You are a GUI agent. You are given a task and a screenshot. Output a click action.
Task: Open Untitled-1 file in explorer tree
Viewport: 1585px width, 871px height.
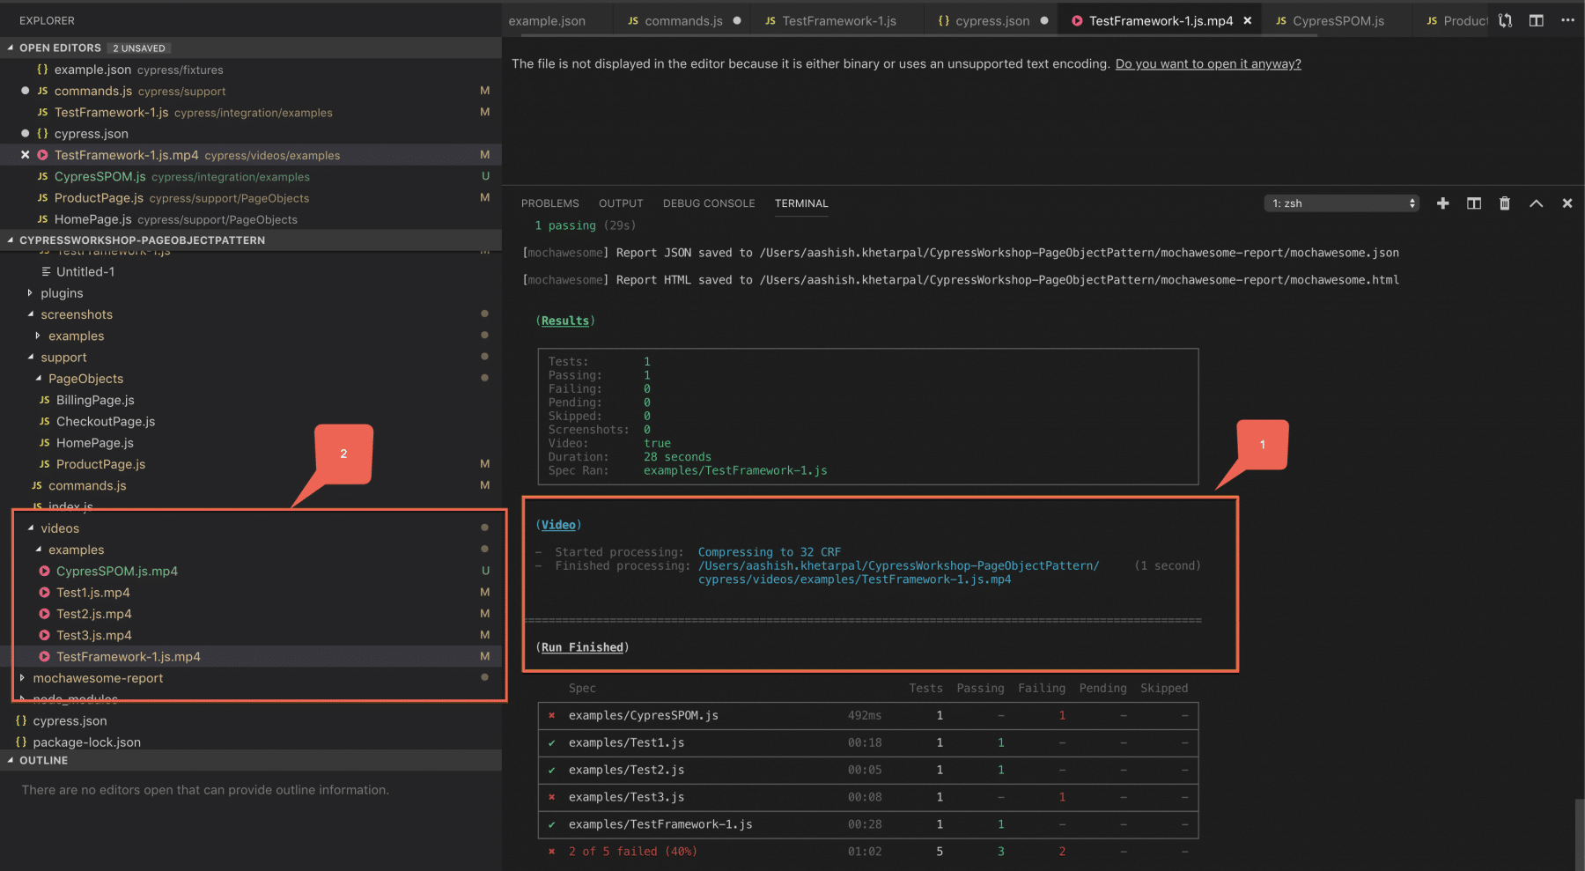tap(85, 272)
